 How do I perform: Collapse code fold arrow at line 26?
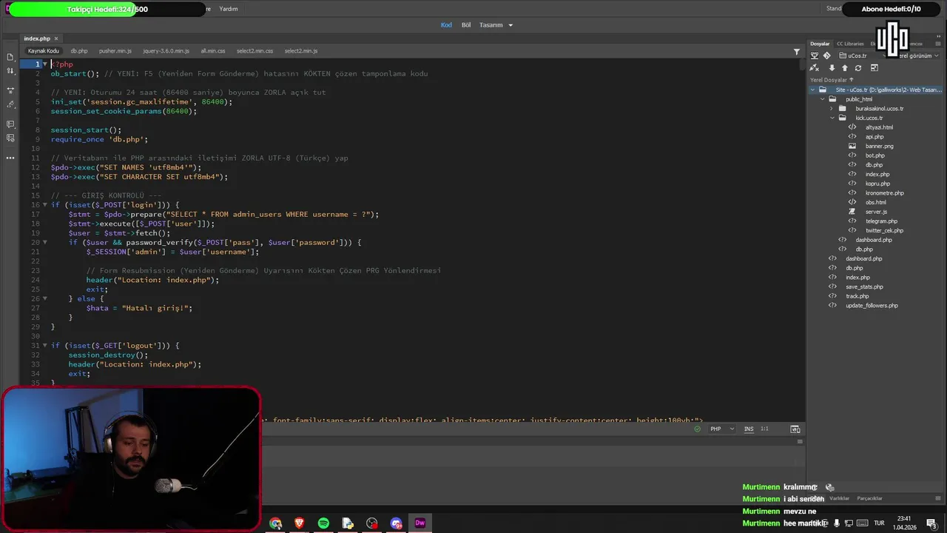pyautogui.click(x=44, y=298)
